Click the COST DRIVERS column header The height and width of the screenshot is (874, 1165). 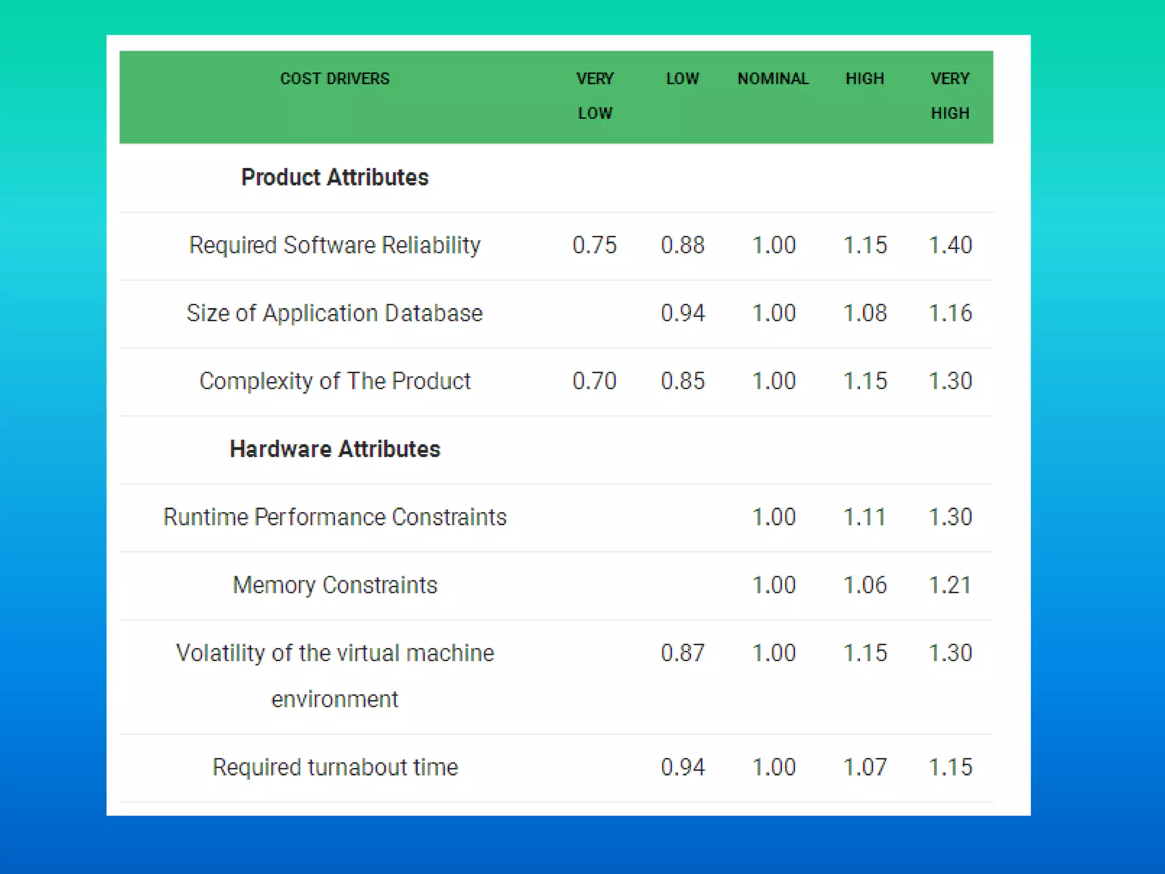(x=334, y=79)
